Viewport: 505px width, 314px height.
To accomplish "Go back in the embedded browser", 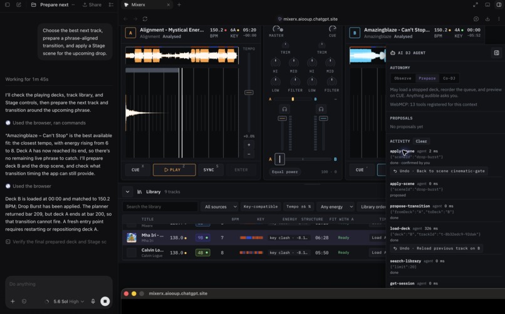I will click(x=125, y=19).
